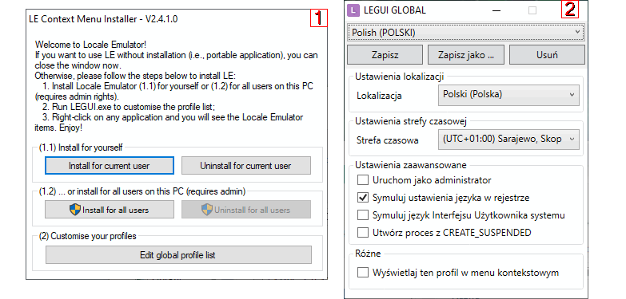
Task: Minimize the LEGUI GLOBAL window
Action: [x=496, y=10]
